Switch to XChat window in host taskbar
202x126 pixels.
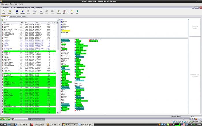click(54, 125)
